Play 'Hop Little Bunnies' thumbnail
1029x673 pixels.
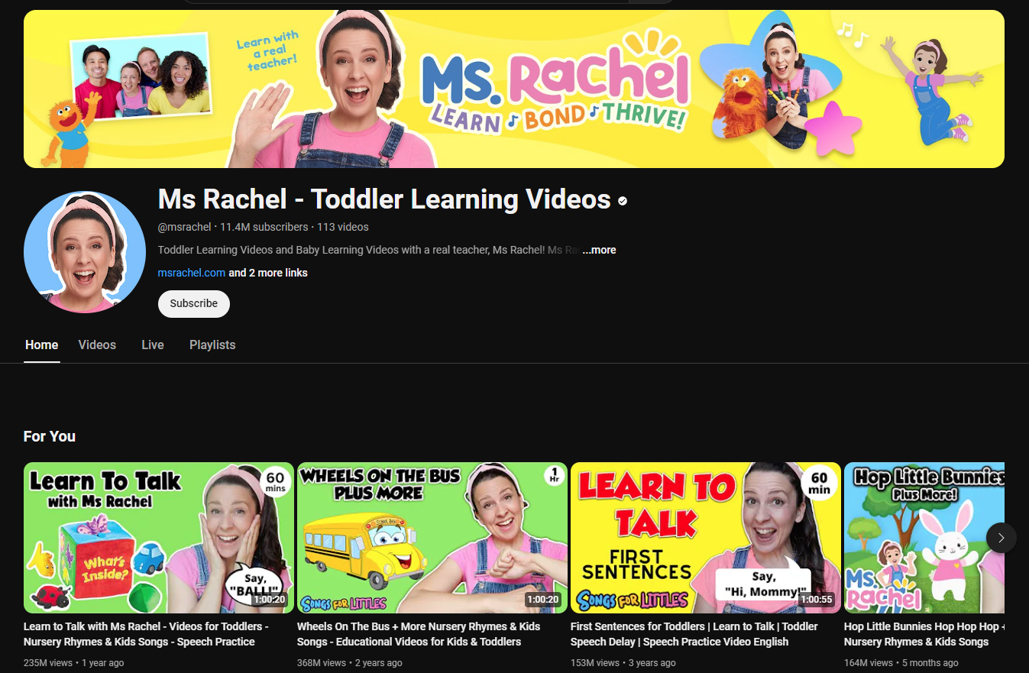(924, 538)
